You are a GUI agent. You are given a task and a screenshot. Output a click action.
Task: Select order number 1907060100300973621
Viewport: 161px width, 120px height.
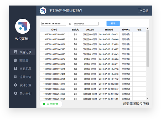coord(54,69)
